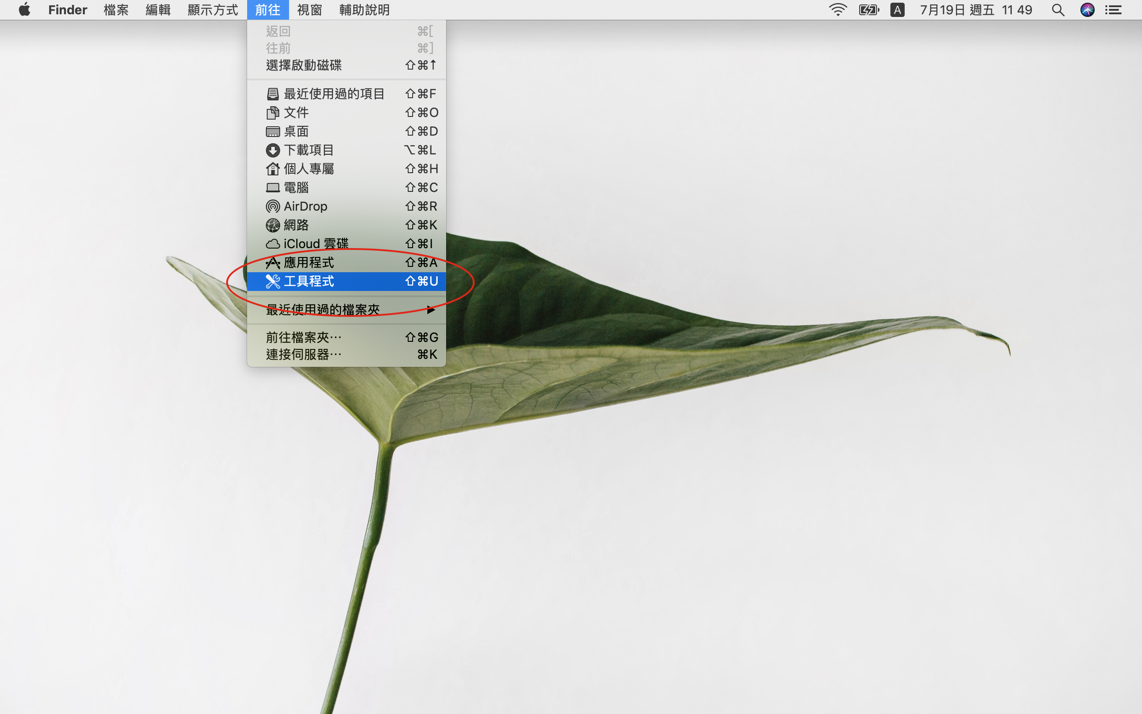Expand 最近使用過的檔案夾 submenu arrow

tap(430, 310)
